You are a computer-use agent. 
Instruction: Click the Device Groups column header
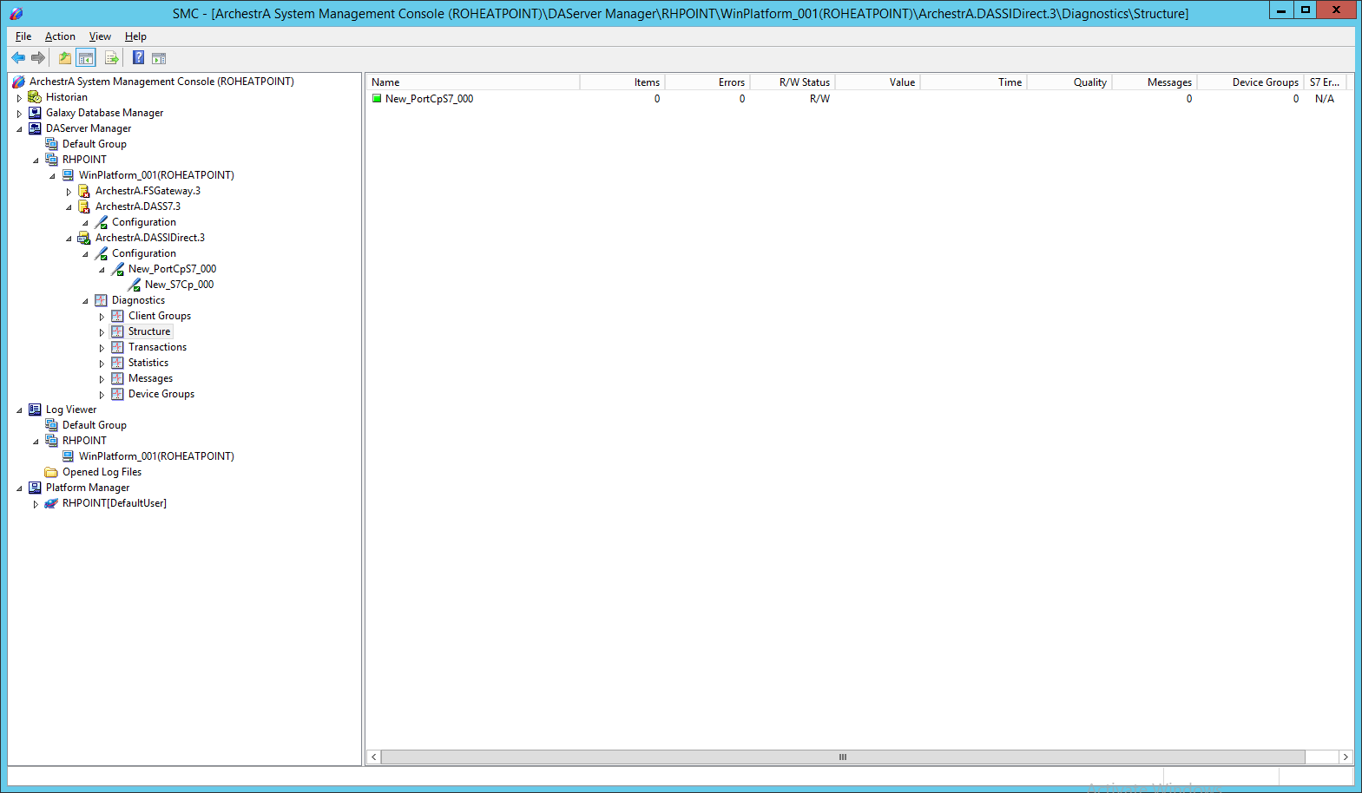pyautogui.click(x=1250, y=82)
